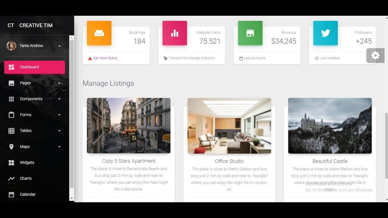The width and height of the screenshot is (388, 218).
Task: Click the sidebar scrollbar down arrow
Action: click(72, 199)
